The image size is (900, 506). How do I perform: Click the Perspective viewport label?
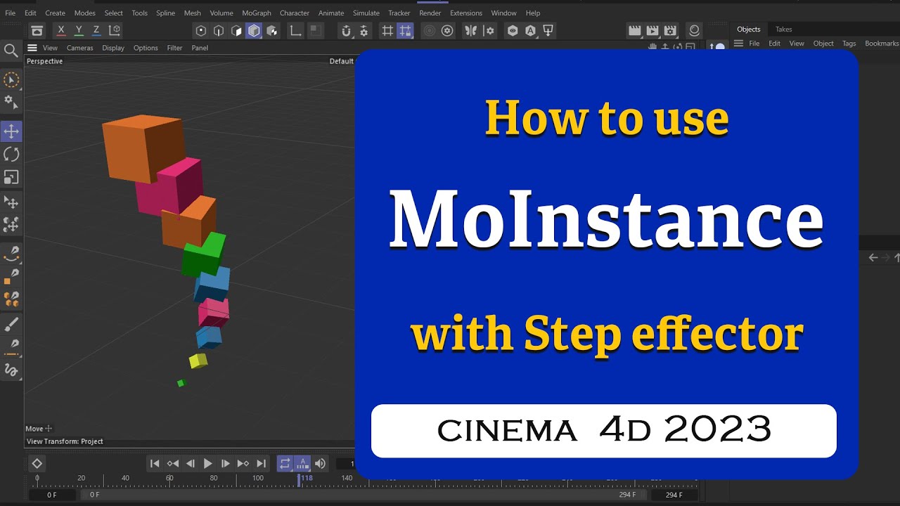[44, 61]
